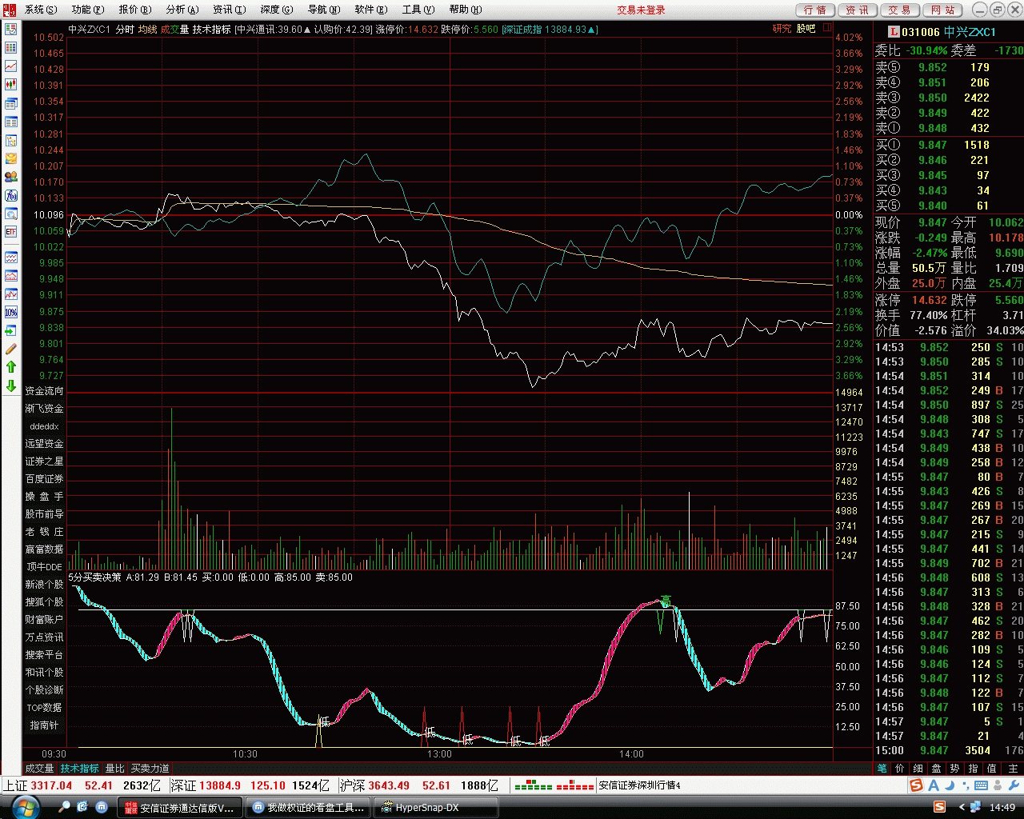Open the 功能(F) menu
Screen dimensions: 1024x819
pyautogui.click(x=88, y=10)
